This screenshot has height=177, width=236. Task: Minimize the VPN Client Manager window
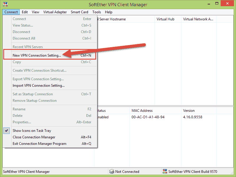coord(209,4)
